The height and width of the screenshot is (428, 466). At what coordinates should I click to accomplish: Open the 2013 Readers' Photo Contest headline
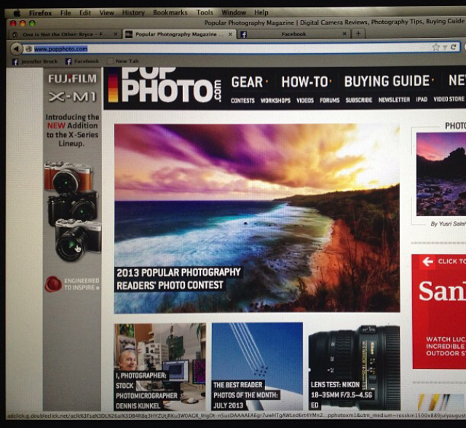click(x=178, y=279)
